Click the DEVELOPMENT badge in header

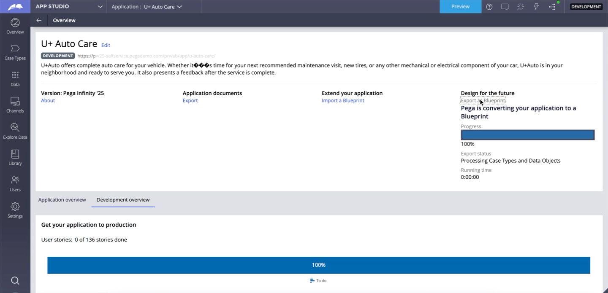tap(586, 7)
